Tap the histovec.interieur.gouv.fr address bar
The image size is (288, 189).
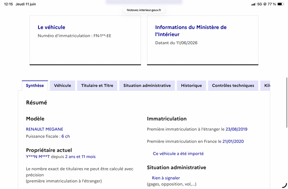point(144,10)
